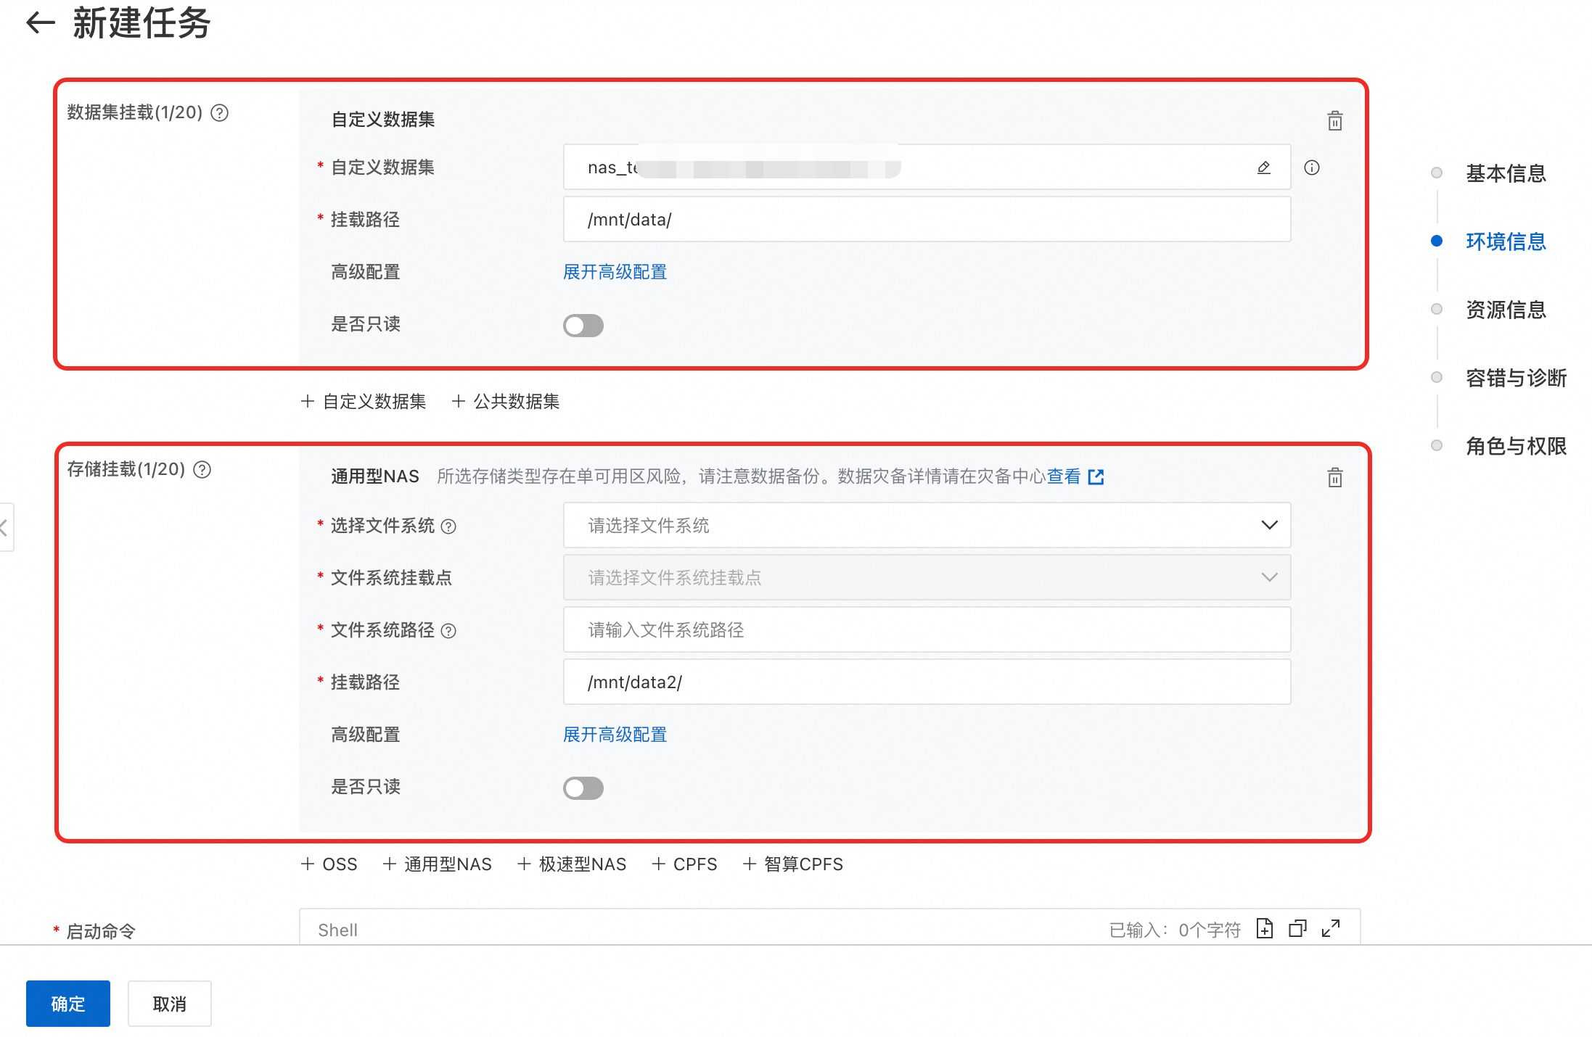
Task: Click the file import icon in command editor
Action: point(1264,928)
